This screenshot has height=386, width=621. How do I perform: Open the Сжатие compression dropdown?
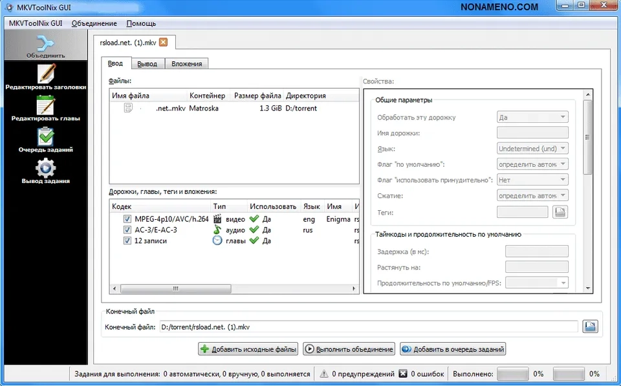[532, 195]
